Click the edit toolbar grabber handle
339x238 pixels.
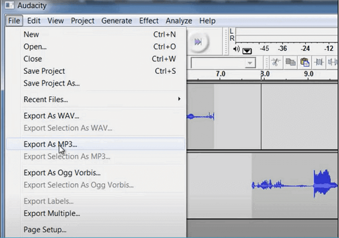(267, 63)
